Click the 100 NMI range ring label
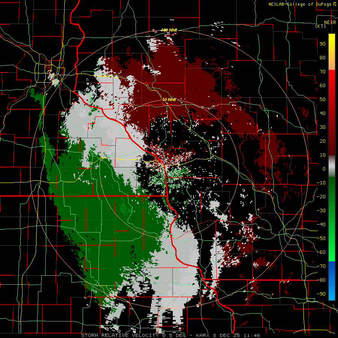 pos(169,30)
